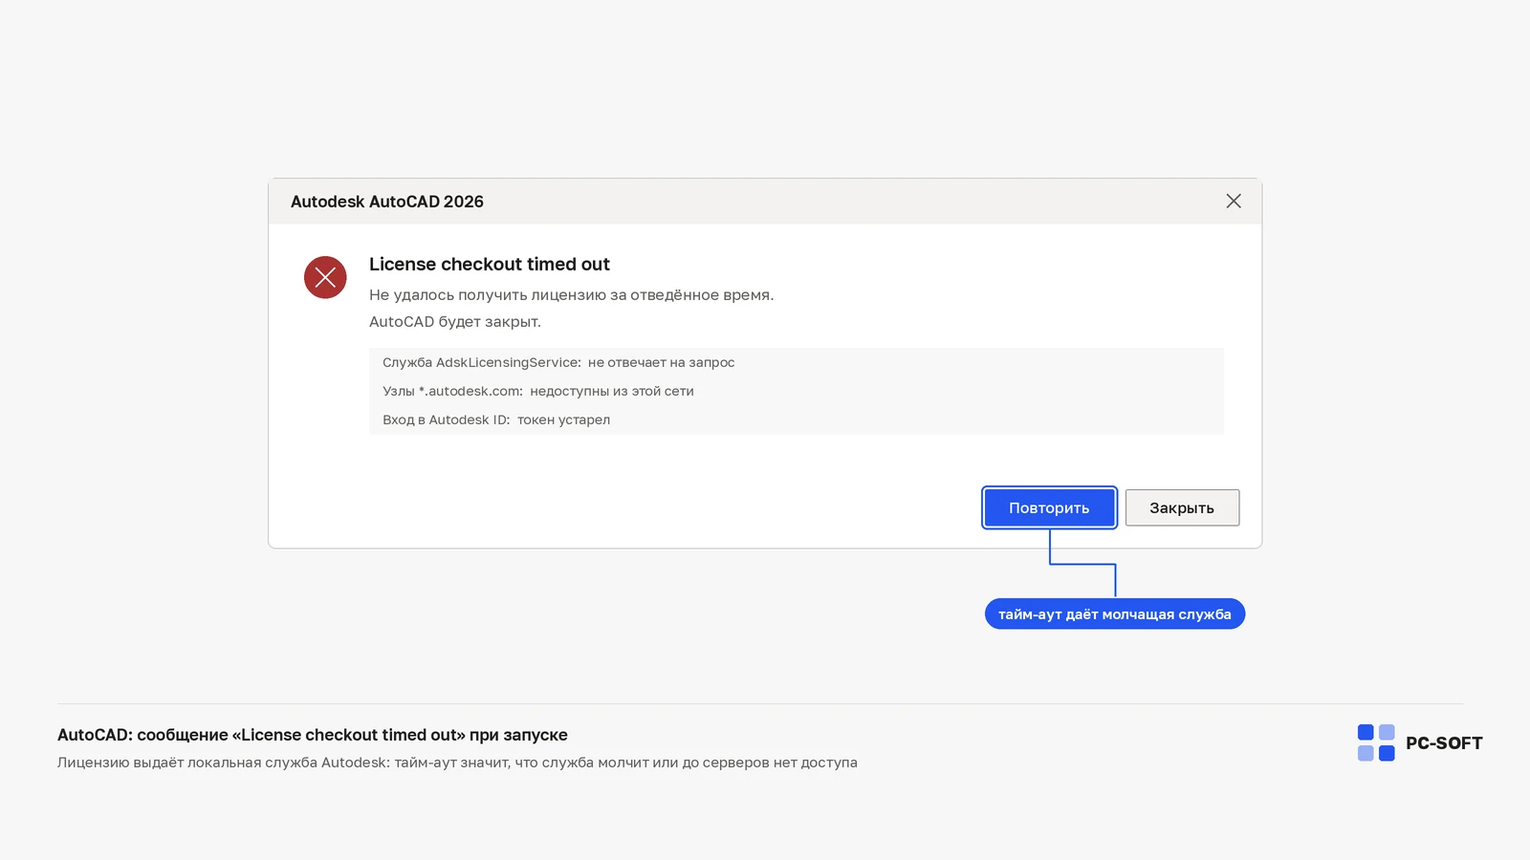The width and height of the screenshot is (1530, 860).
Task: Click the Закрыть button
Action: [x=1182, y=507]
